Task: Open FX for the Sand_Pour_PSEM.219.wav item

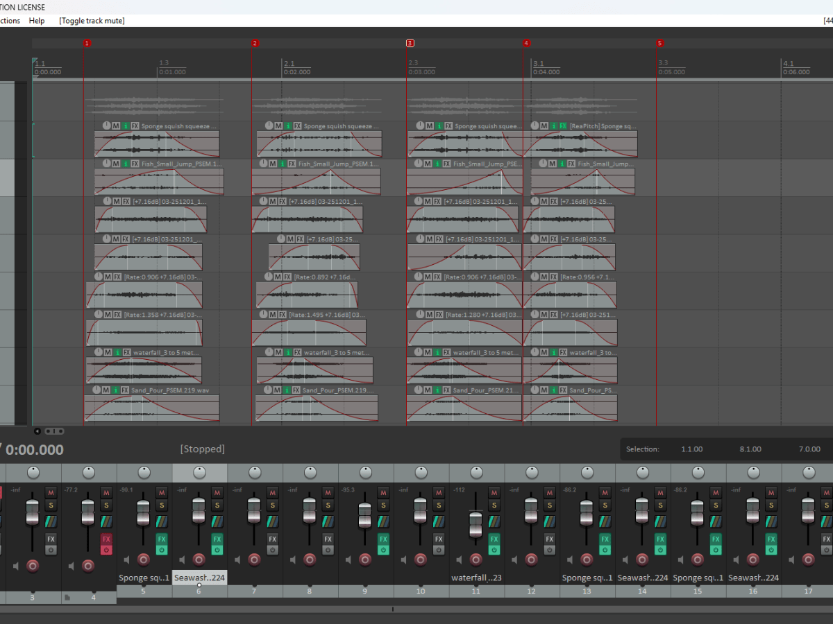Action: pyautogui.click(x=125, y=389)
